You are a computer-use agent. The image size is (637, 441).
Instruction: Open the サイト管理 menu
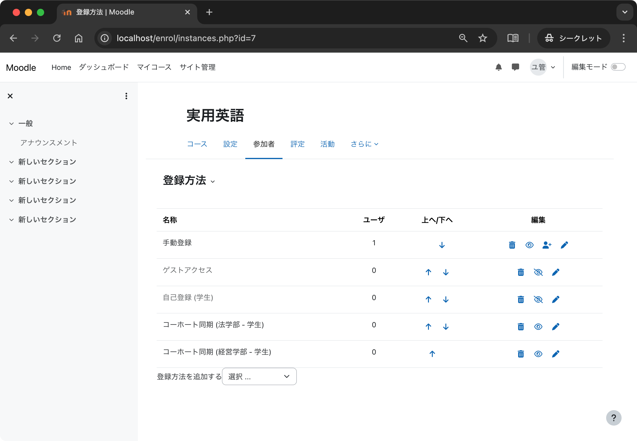click(x=198, y=67)
